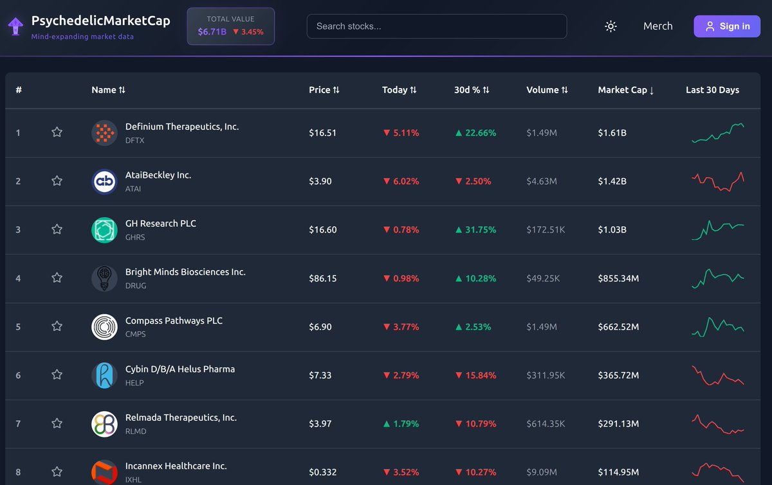
Task: Click the $0.332 price for Incannex
Action: 322,472
